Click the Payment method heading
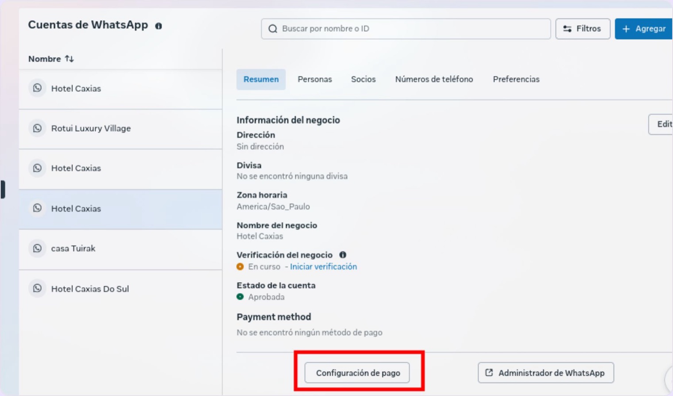 274,317
